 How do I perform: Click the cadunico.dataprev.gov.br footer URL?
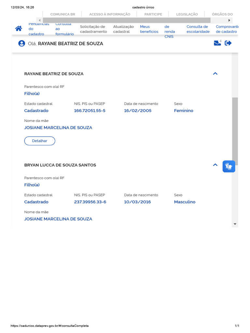[49, 326]
